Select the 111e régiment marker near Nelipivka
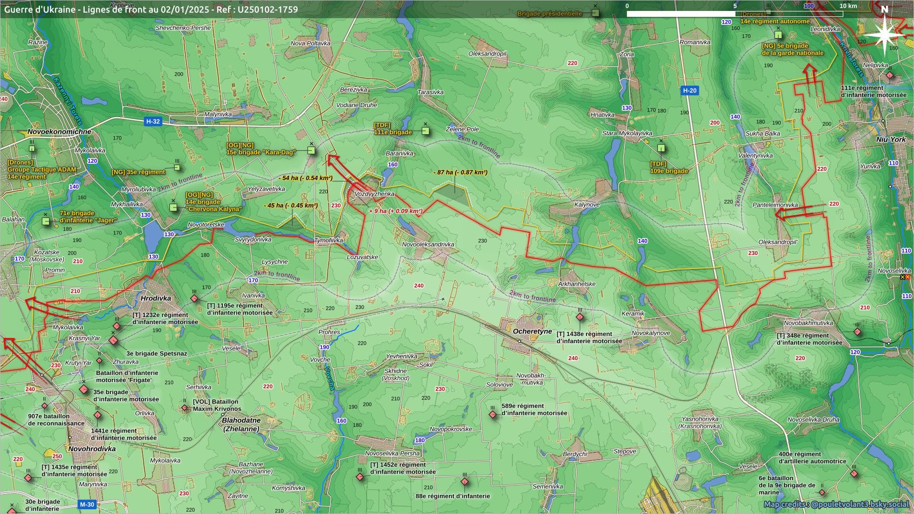The width and height of the screenshot is (914, 514). click(890, 75)
